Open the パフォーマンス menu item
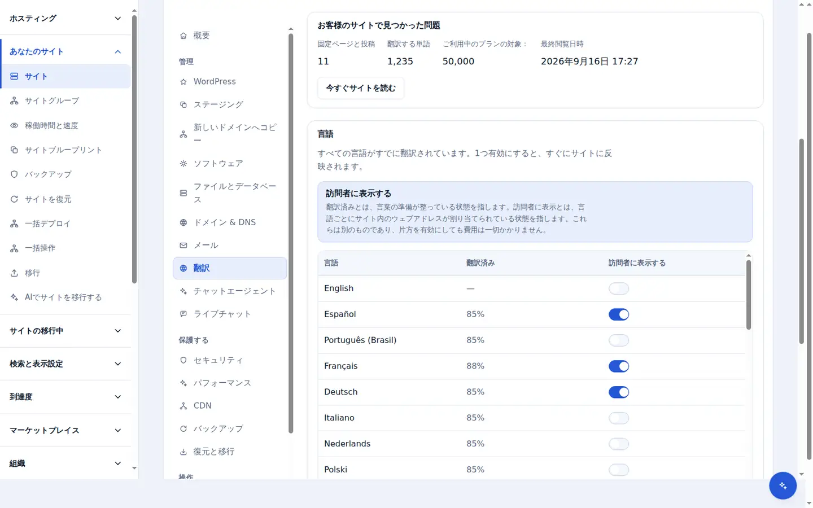The width and height of the screenshot is (813, 508). click(230, 383)
